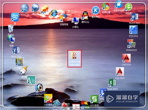Open the green e 浏览器 icon
The height and width of the screenshot is (110, 148).
pyautogui.click(x=128, y=7)
